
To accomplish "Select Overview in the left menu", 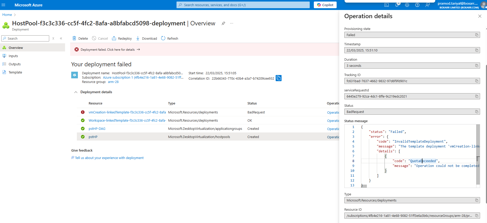I will pyautogui.click(x=33, y=48).
